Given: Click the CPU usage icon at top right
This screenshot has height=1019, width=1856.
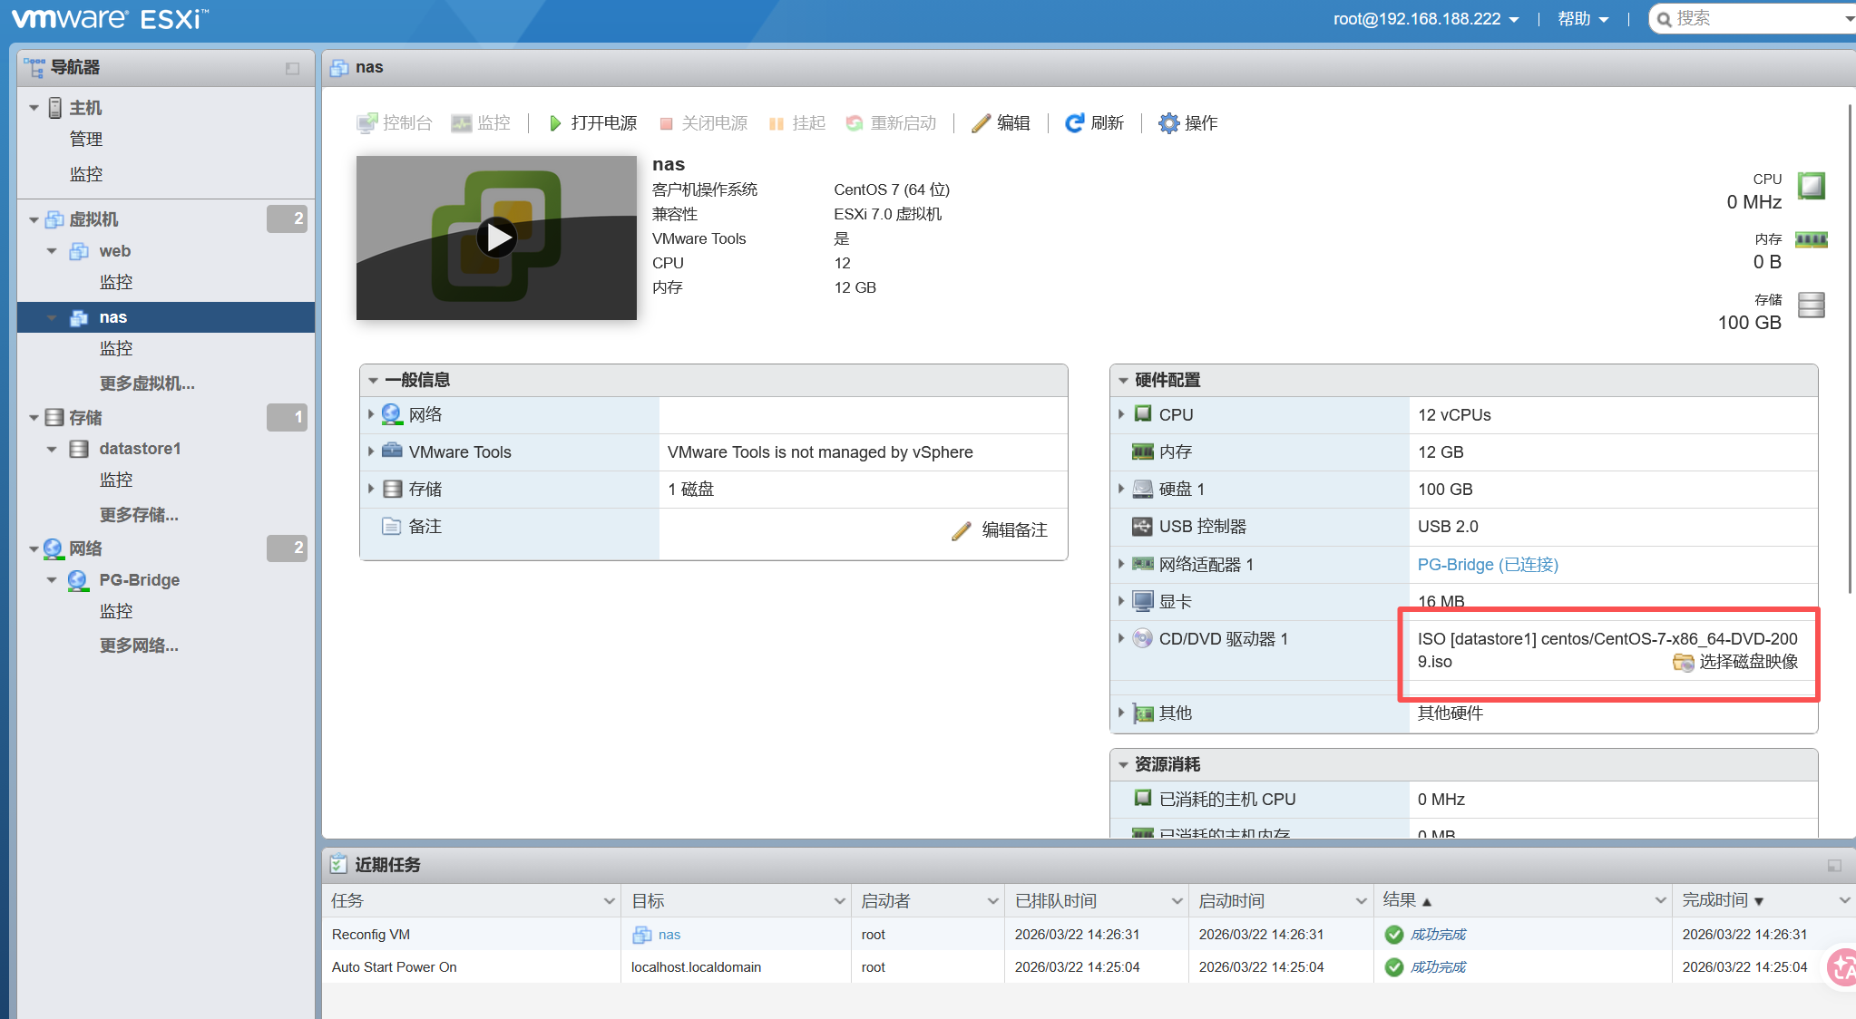Looking at the screenshot, I should 1811,186.
